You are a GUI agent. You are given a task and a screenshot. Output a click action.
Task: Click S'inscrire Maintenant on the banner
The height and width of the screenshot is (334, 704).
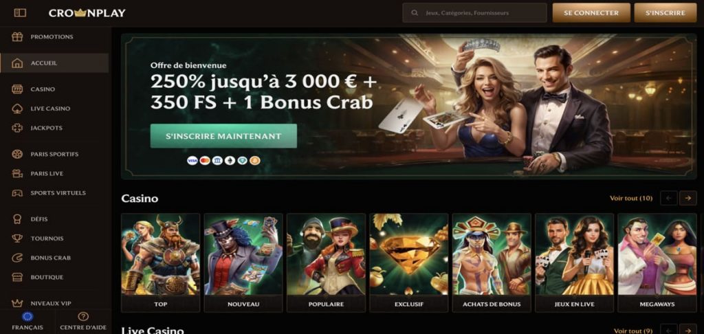(223, 136)
